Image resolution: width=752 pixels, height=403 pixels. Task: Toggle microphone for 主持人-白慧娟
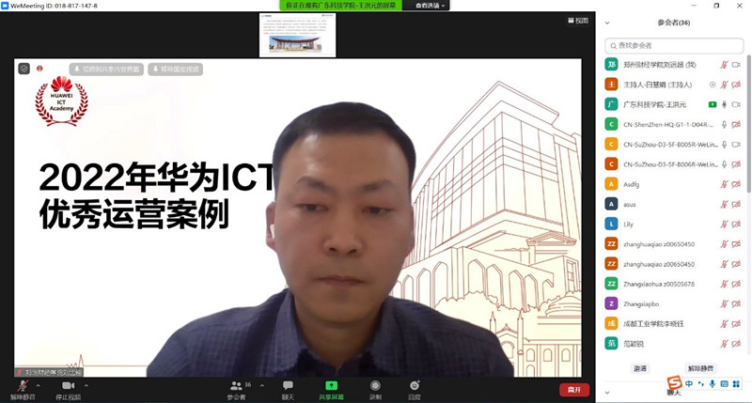(x=724, y=85)
